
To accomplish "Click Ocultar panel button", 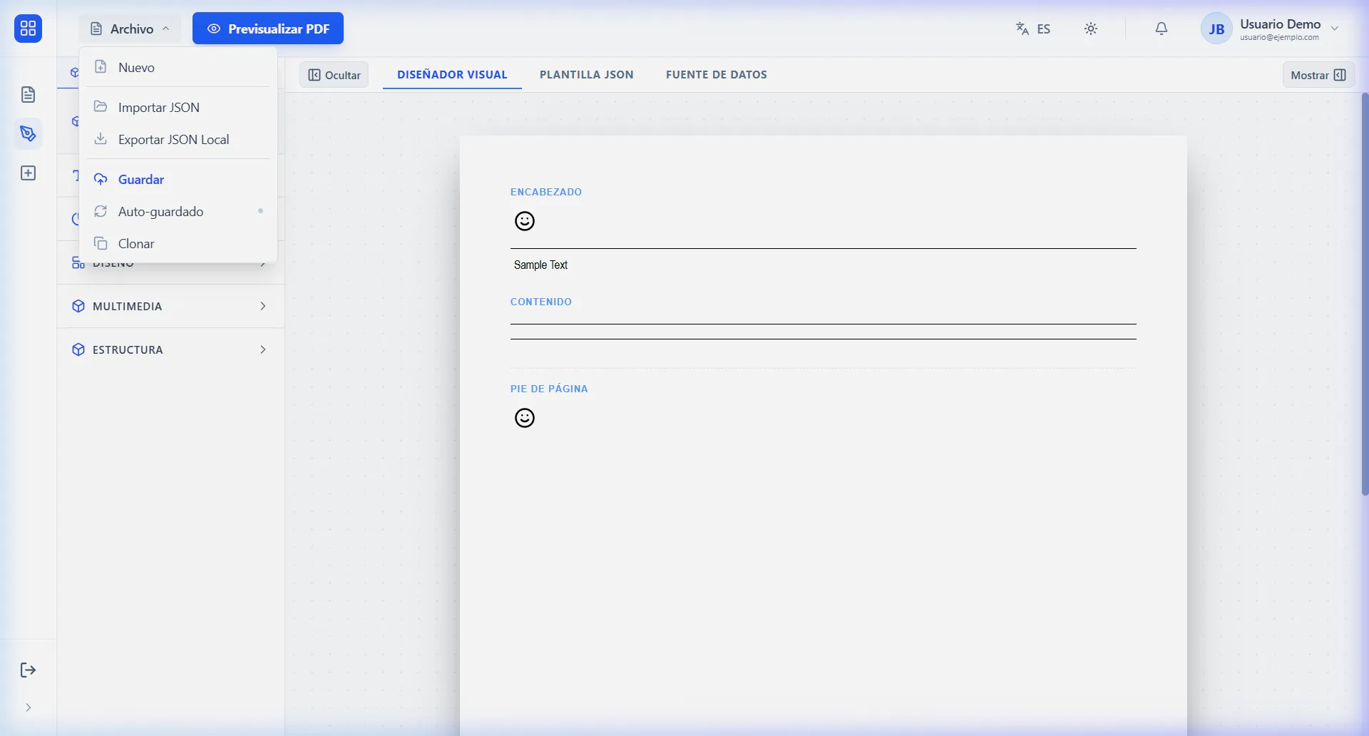I will click(334, 75).
